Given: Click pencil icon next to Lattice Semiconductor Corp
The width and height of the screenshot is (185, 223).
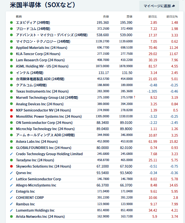Looking at the screenshot, I should tap(11, 179).
